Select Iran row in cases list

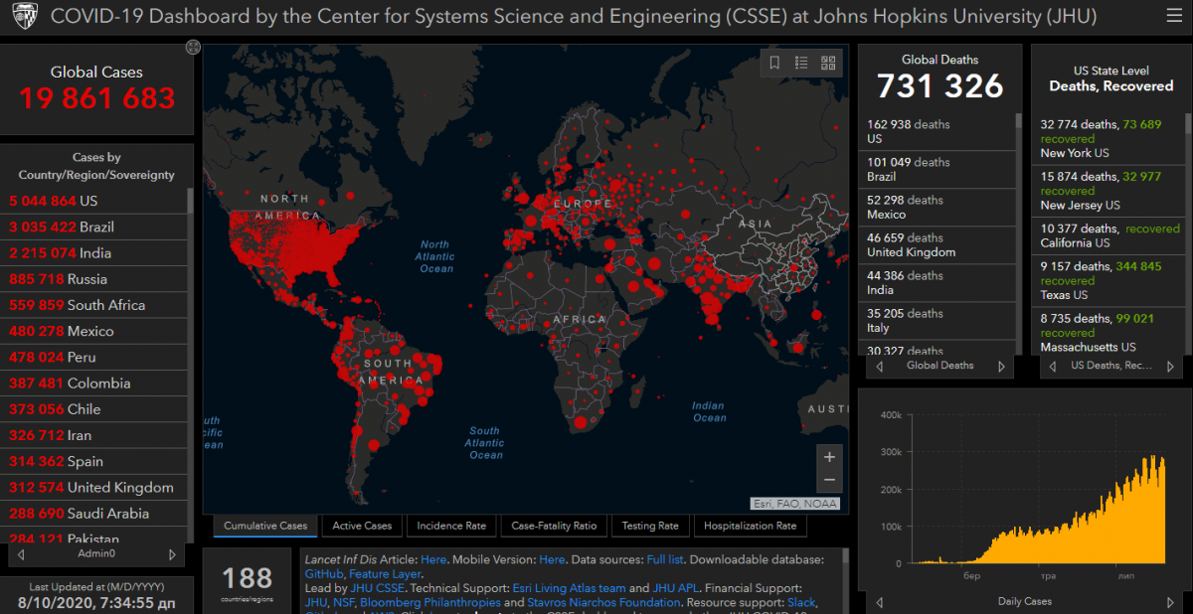coord(93,435)
